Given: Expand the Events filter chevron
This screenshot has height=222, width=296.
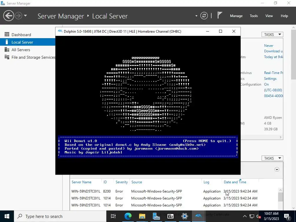Looking at the screenshot, I should [x=277, y=169].
